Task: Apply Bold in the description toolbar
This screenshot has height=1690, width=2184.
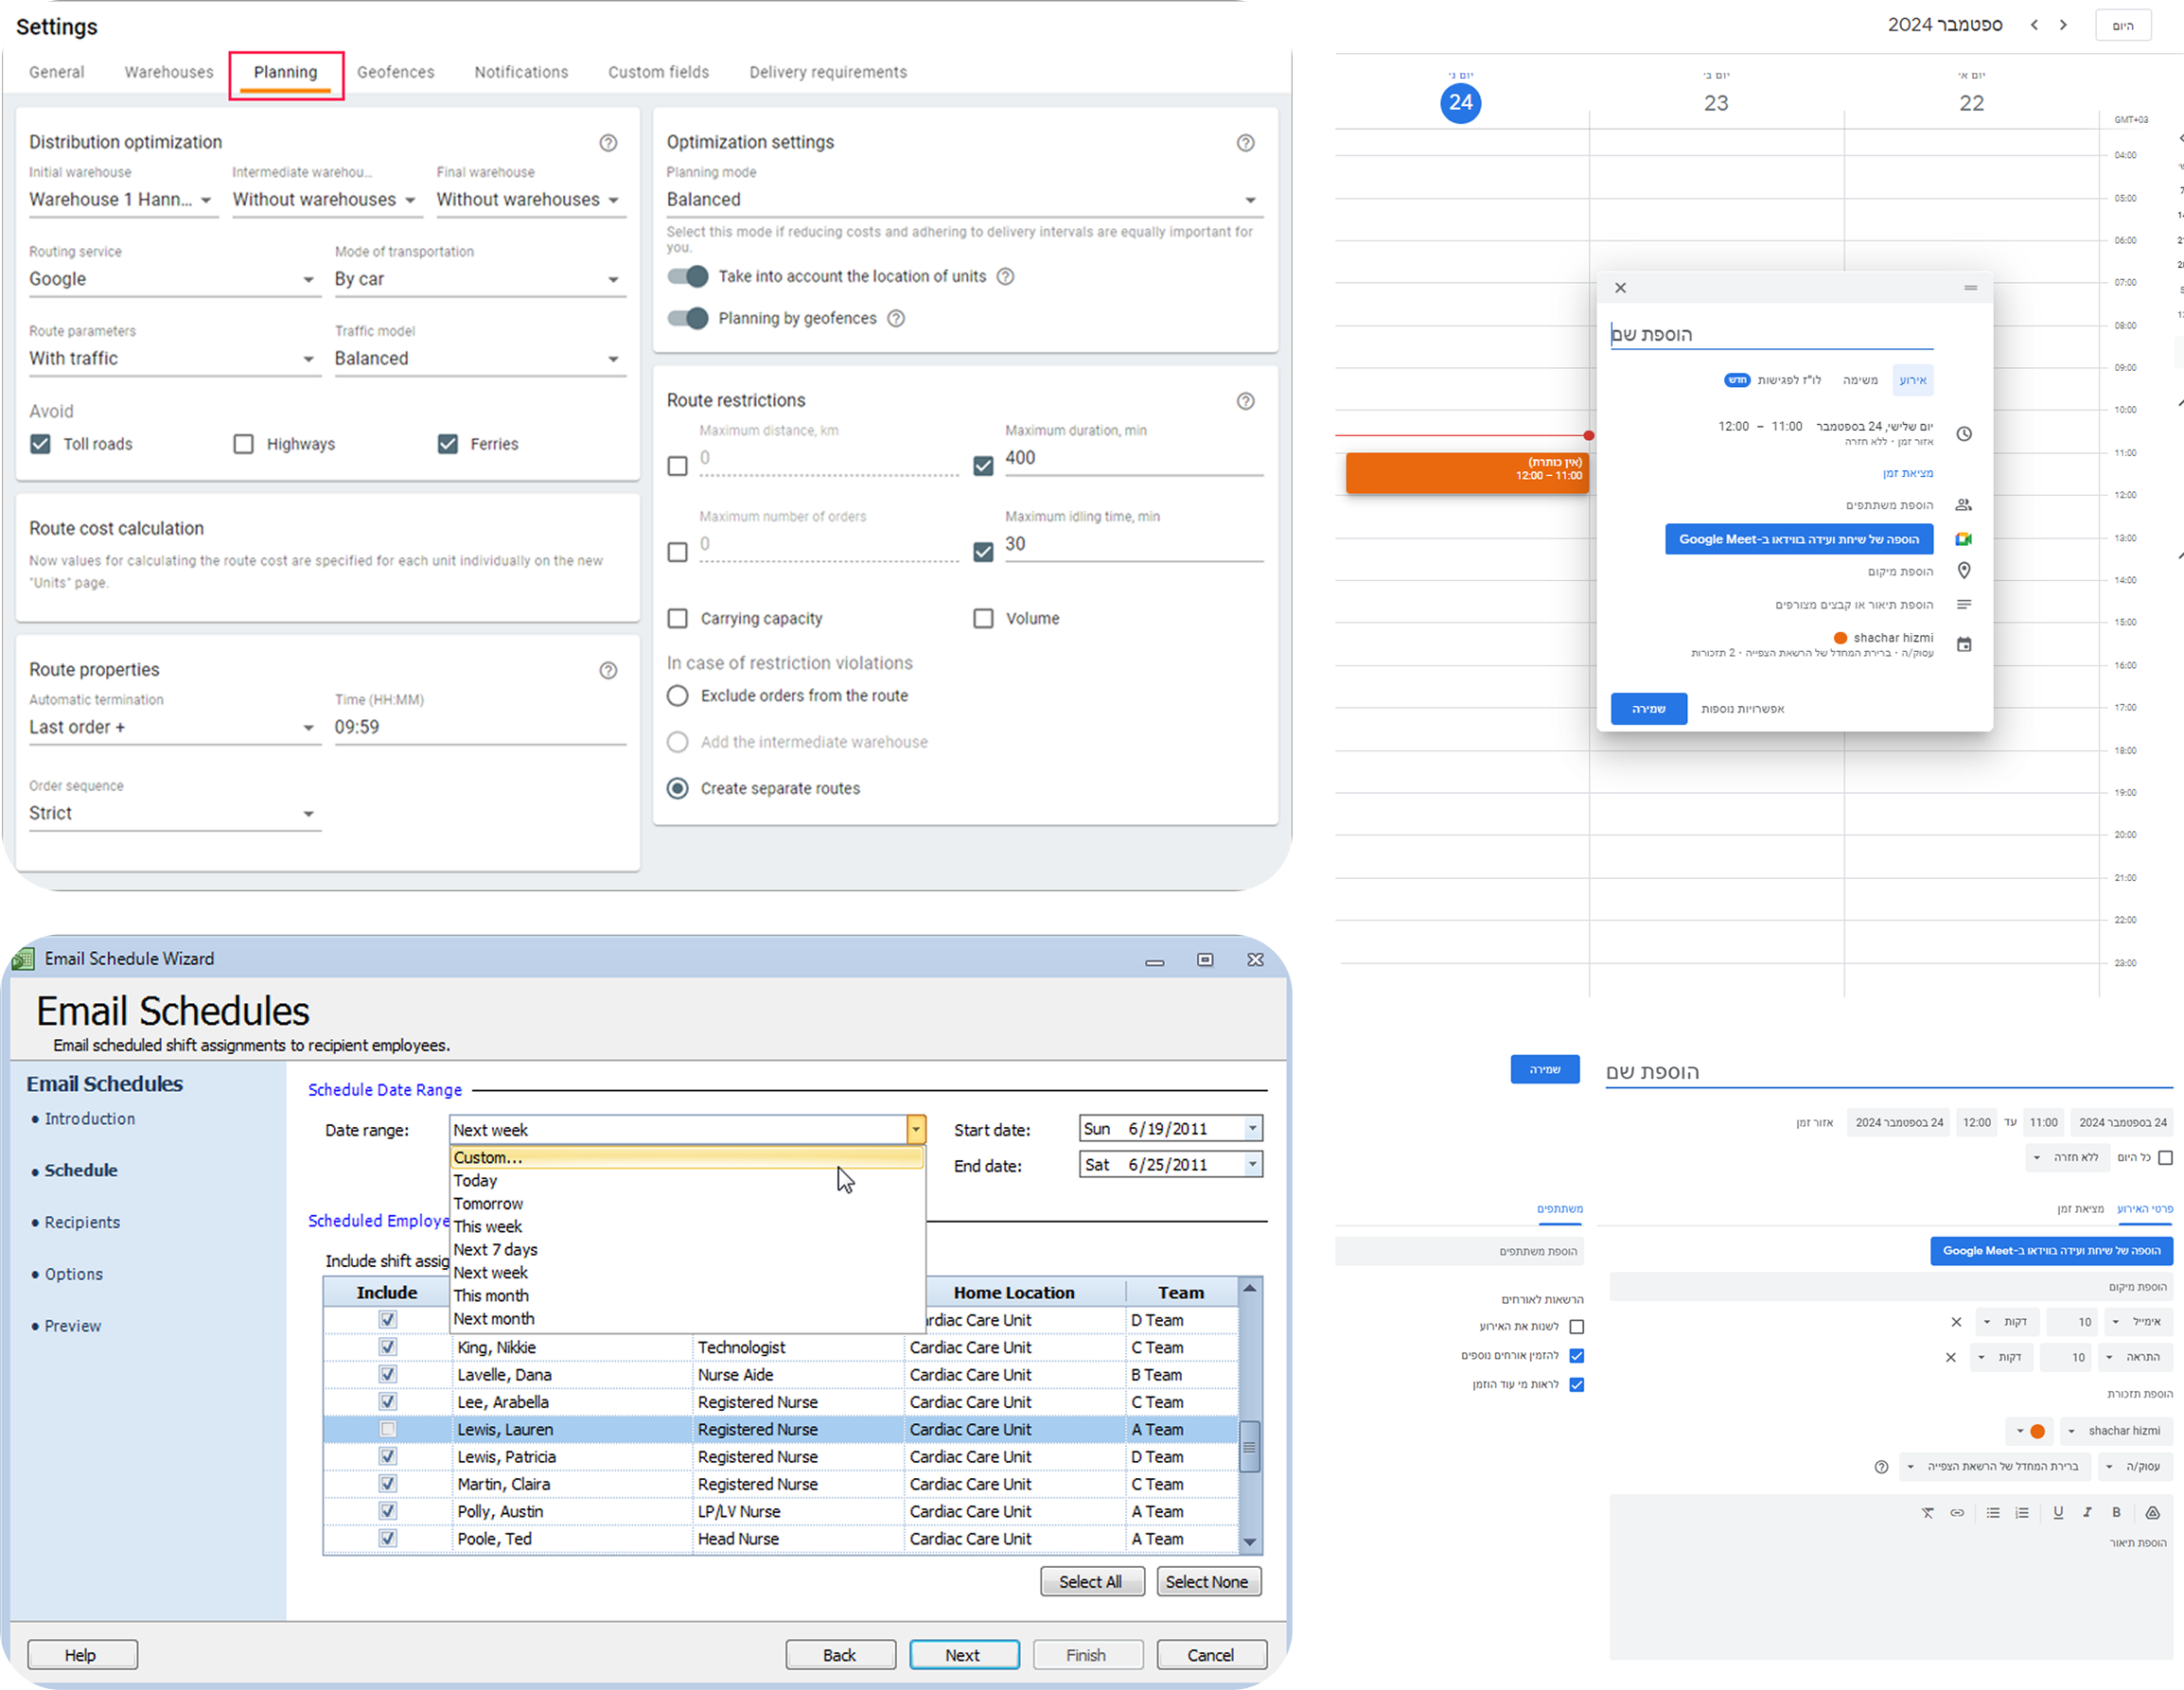Action: [x=2116, y=1513]
